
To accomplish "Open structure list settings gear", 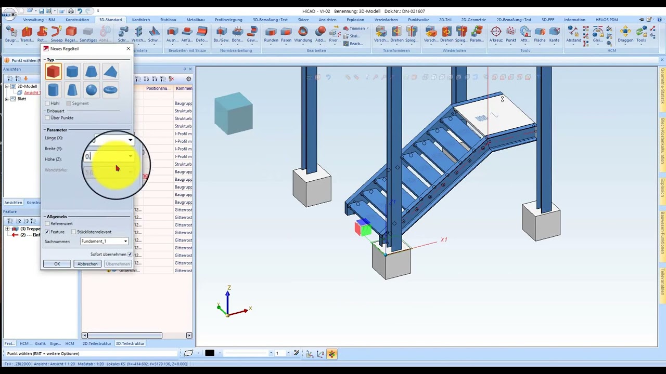I will point(188,79).
